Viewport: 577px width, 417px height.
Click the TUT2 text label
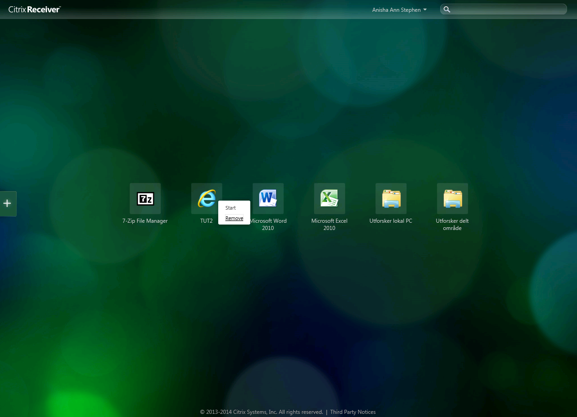point(206,221)
